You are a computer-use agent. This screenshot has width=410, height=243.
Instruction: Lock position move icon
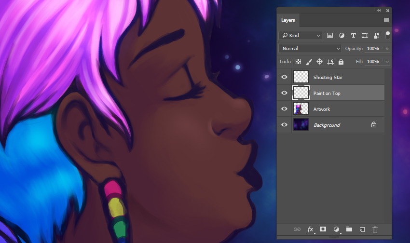(x=319, y=61)
